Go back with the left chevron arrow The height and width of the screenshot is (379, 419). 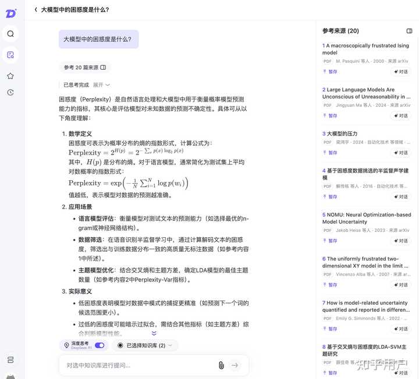point(36,10)
